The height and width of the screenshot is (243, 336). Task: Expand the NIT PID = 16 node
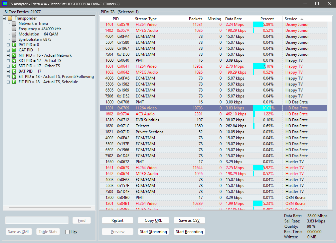point(8,55)
